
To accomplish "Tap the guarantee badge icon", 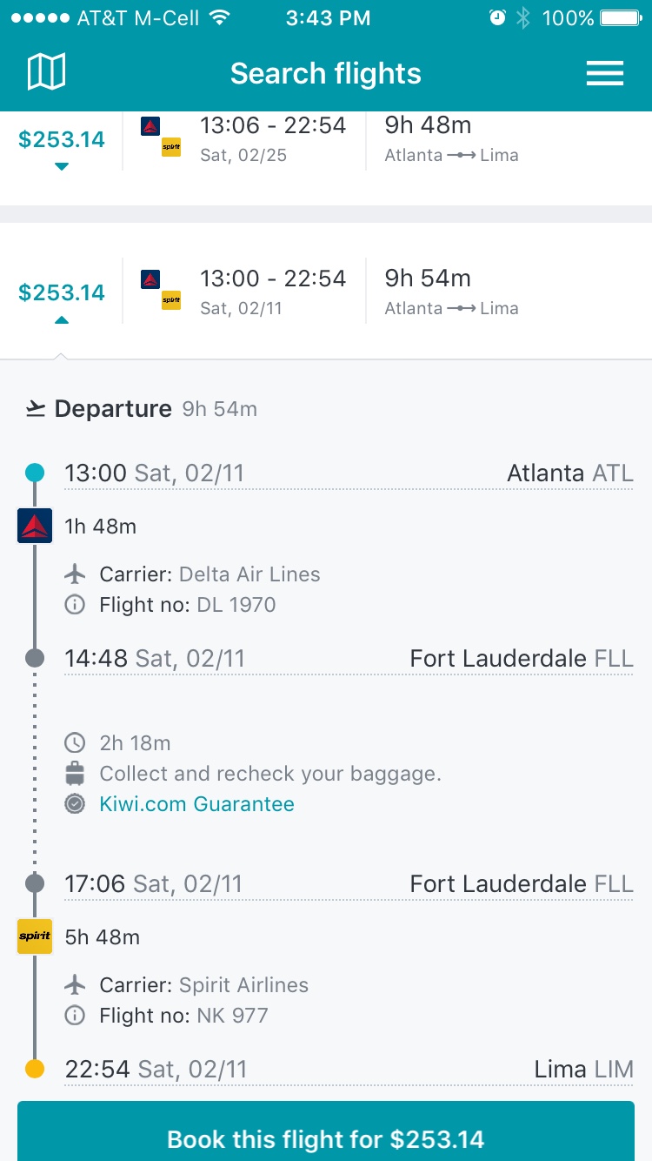I will tap(76, 804).
